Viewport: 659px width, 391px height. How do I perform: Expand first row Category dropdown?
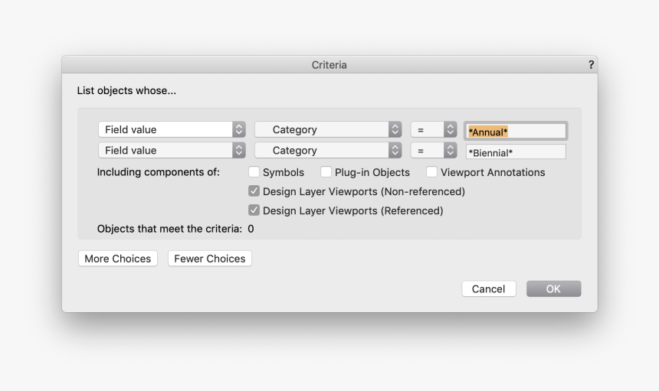[x=328, y=130]
